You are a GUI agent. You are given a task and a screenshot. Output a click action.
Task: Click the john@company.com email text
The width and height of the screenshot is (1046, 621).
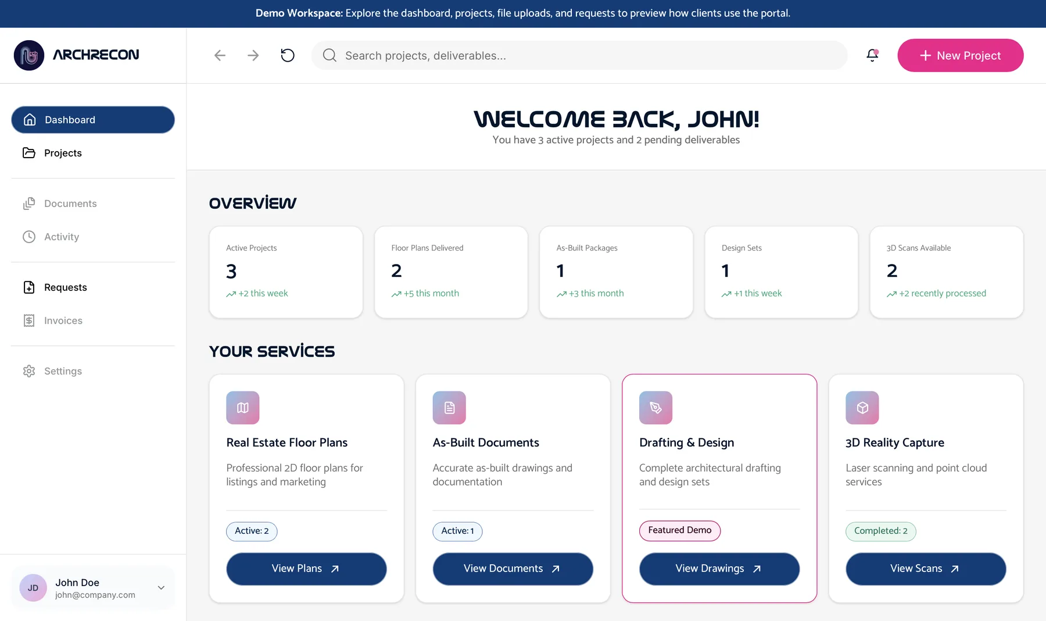point(95,595)
